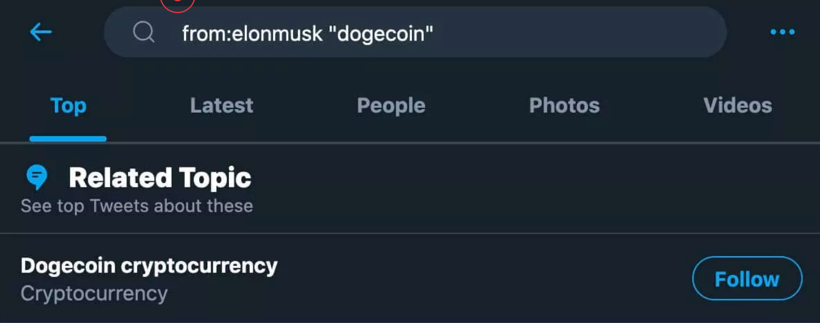820x323 pixels.
Task: Switch to the Latest tab
Action: click(x=222, y=105)
